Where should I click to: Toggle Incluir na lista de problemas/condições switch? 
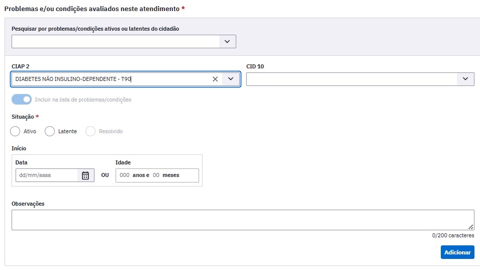pos(22,100)
